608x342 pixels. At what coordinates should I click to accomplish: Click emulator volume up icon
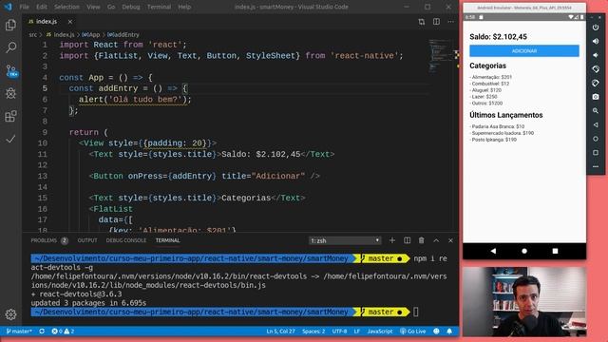tap(596, 41)
